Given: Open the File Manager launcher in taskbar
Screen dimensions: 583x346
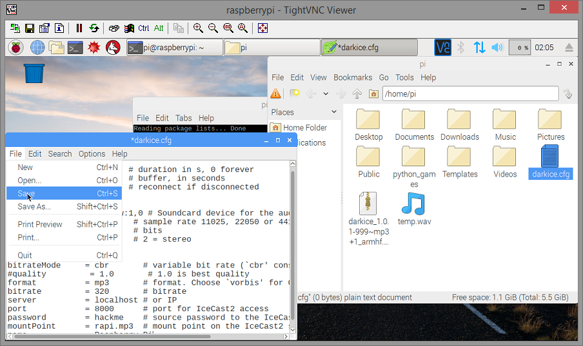Looking at the screenshot, I should click(x=56, y=48).
